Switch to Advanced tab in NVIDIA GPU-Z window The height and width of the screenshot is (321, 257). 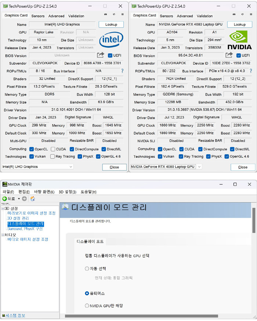click(185, 16)
